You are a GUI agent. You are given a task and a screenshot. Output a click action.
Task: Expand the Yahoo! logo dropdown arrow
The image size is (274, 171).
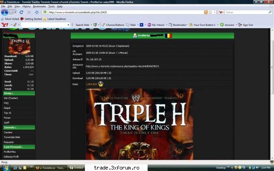(x=11, y=25)
